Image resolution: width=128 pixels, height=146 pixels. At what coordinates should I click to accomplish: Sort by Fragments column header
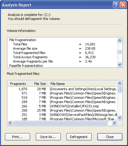pyautogui.click(x=18, y=84)
